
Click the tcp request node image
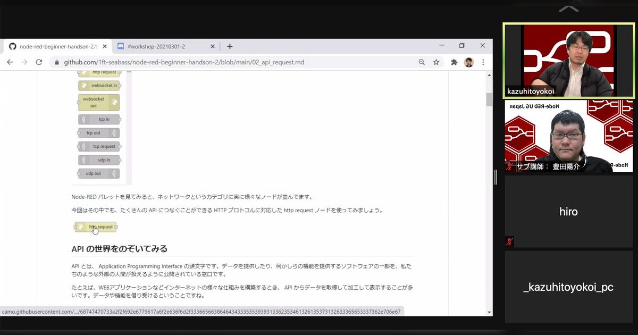(x=99, y=146)
